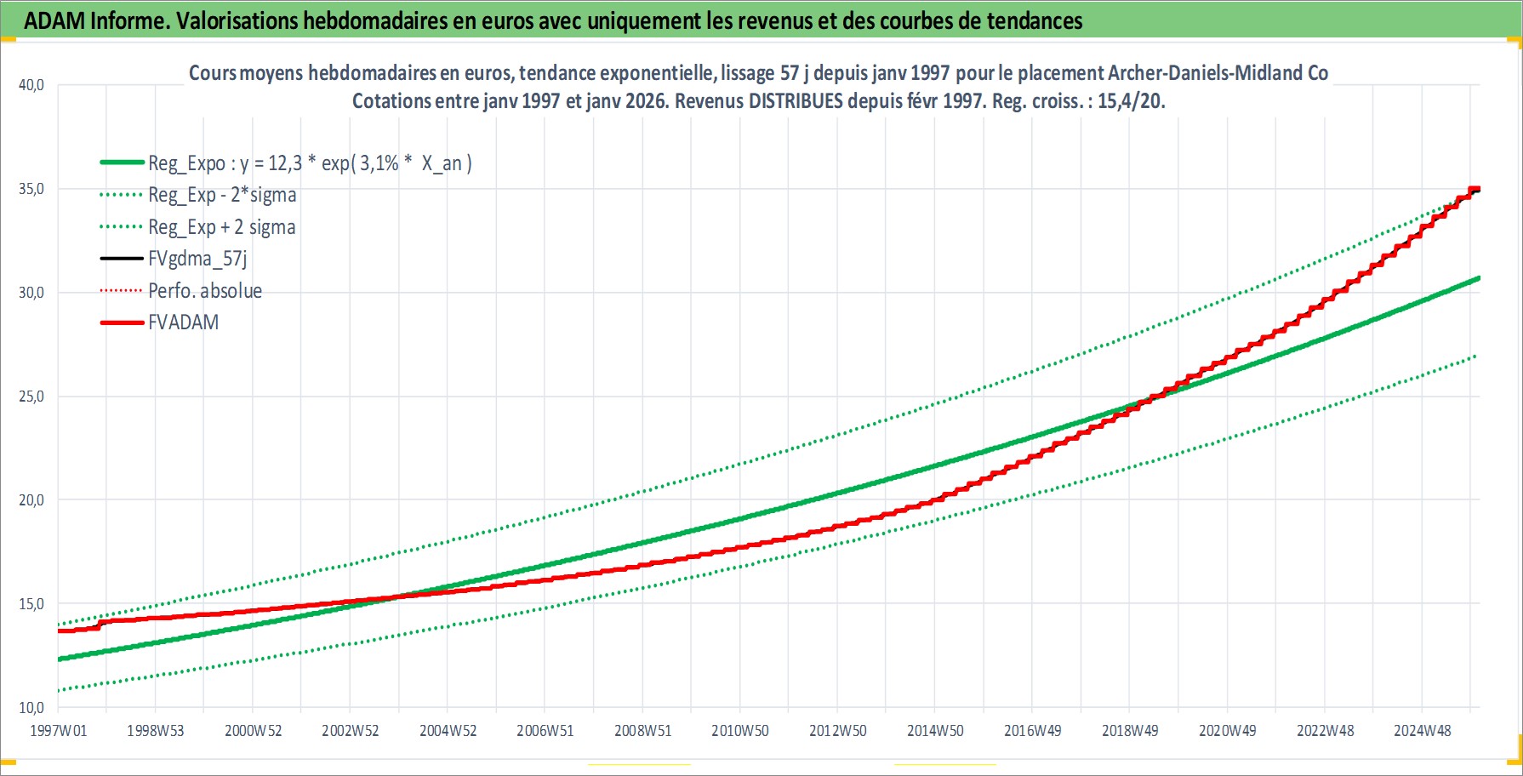Screen dimensions: 1523x776
Task: Click x-axis label 2016W49
Action: point(1033,731)
